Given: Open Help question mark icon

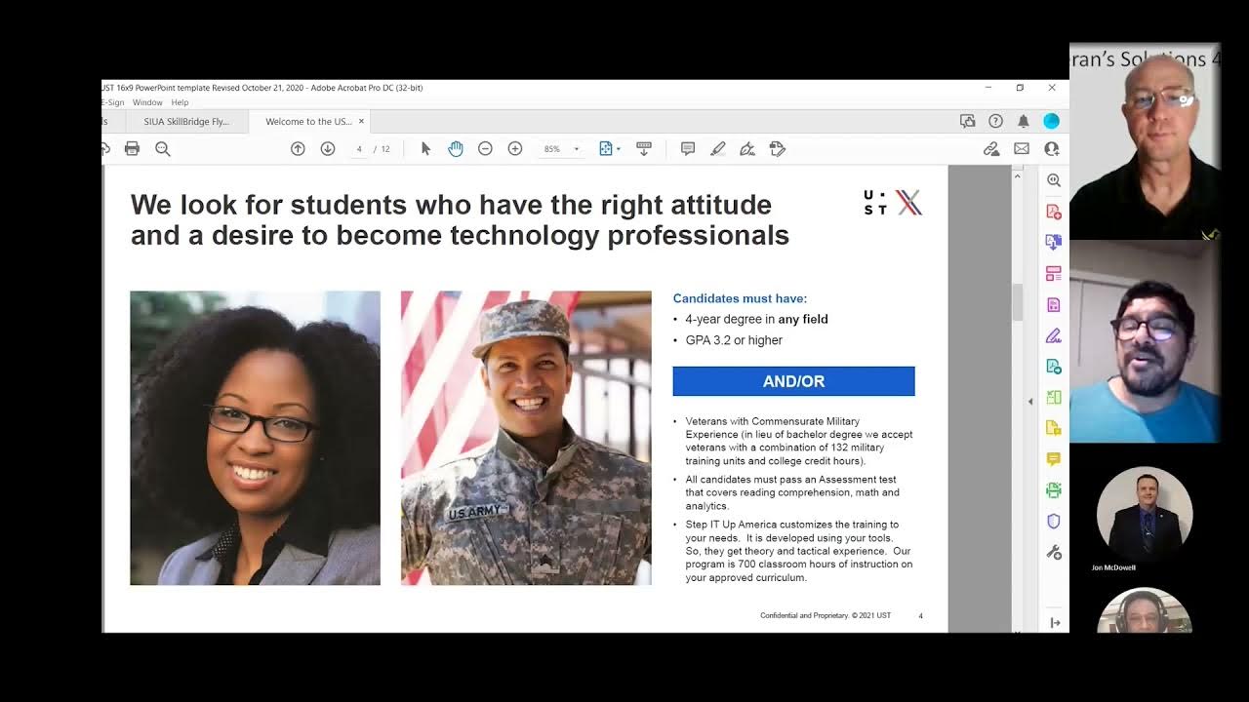Looking at the screenshot, I should coord(995,121).
